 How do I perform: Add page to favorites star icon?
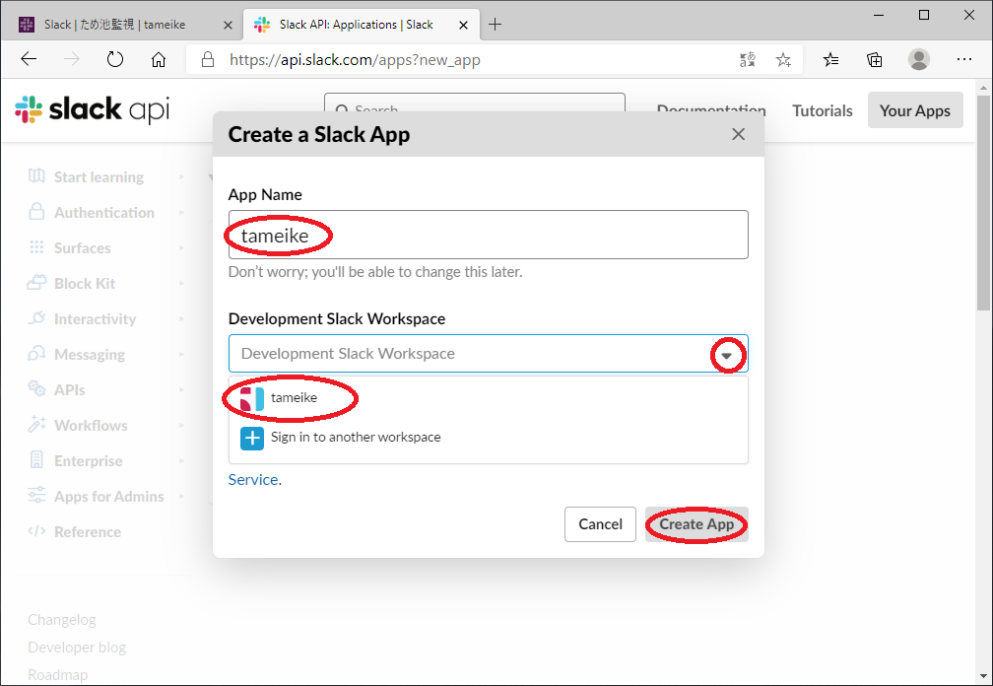pyautogui.click(x=783, y=60)
